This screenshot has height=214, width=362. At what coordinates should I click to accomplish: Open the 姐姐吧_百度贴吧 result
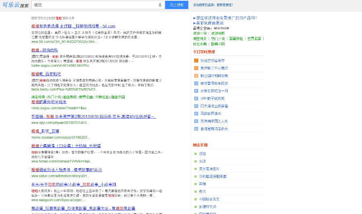(x=46, y=74)
